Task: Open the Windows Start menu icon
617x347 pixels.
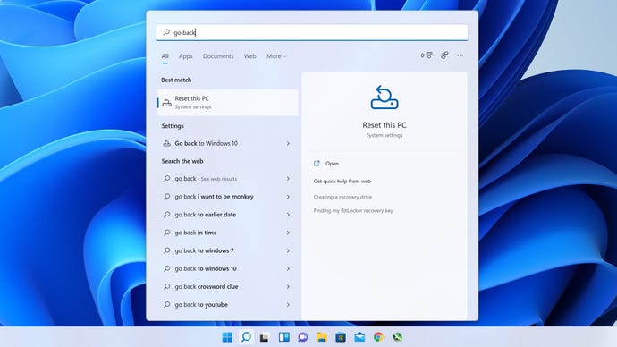Action: (227, 337)
